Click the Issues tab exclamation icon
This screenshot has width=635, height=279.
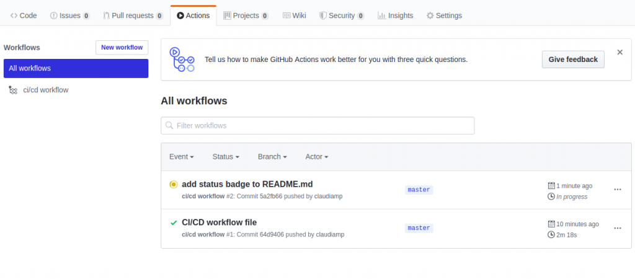coord(54,15)
